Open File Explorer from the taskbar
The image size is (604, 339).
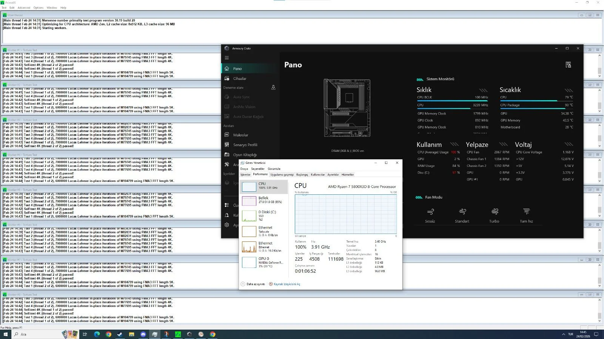(131, 334)
